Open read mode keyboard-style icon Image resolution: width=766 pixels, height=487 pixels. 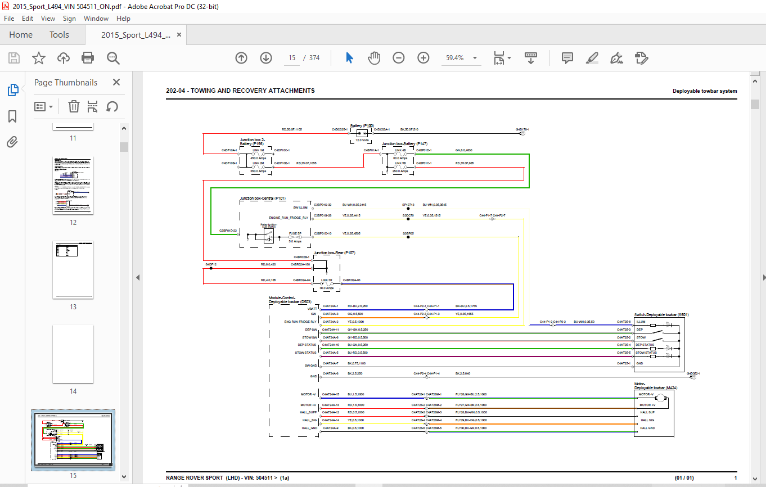[531, 58]
